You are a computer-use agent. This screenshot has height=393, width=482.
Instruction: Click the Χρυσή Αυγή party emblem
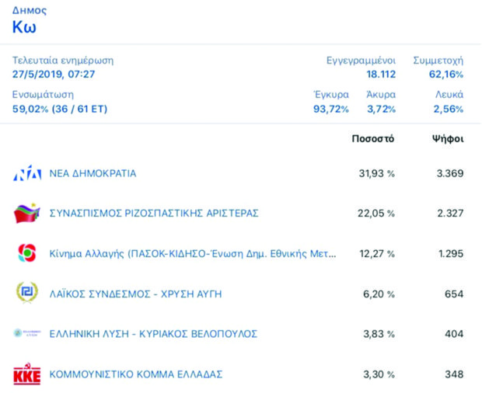click(26, 294)
